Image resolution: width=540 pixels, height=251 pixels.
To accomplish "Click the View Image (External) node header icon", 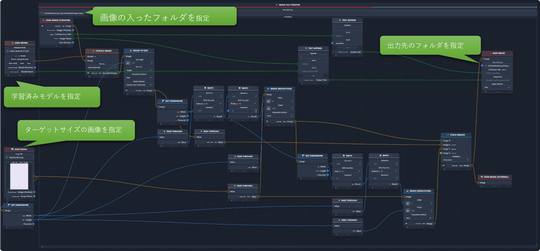I will tap(482, 177).
